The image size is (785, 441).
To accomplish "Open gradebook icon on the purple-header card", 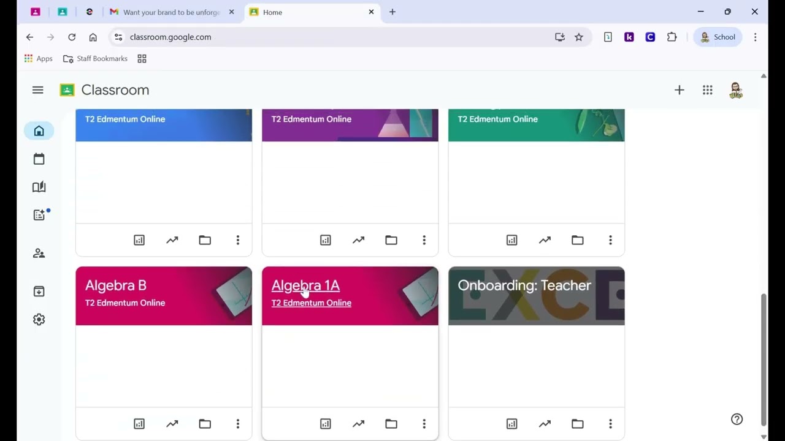I will coord(326,240).
